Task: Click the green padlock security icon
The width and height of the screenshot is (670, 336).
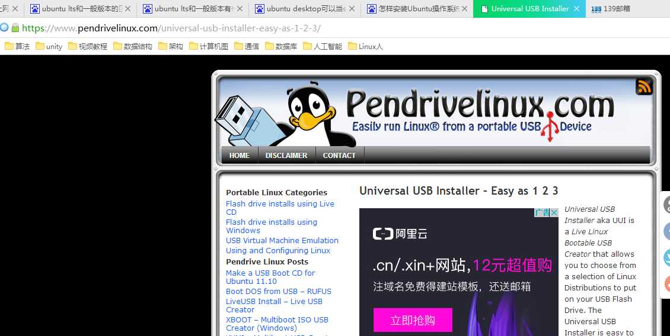Action: coord(15,28)
